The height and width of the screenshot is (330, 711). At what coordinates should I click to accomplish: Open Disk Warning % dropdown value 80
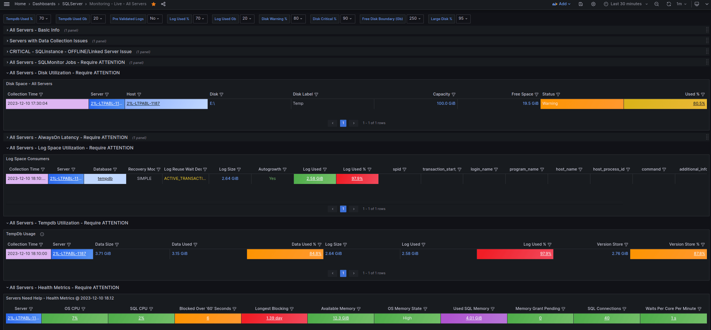click(x=298, y=19)
